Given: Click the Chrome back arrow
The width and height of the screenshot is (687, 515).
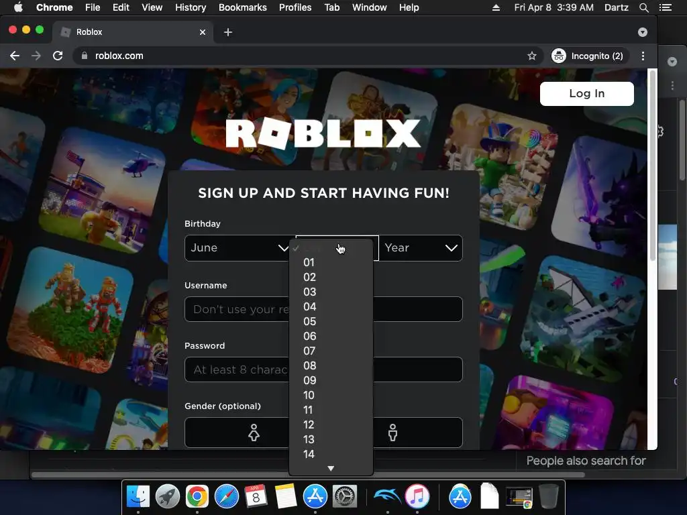Looking at the screenshot, I should tap(15, 56).
